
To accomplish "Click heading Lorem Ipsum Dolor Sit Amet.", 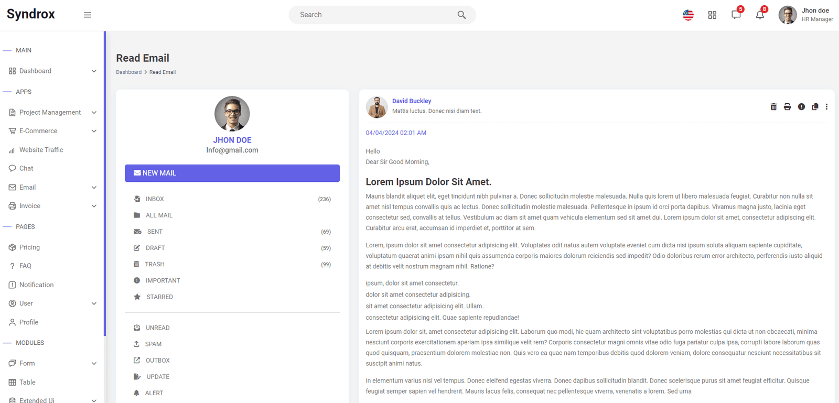I will click(x=428, y=182).
